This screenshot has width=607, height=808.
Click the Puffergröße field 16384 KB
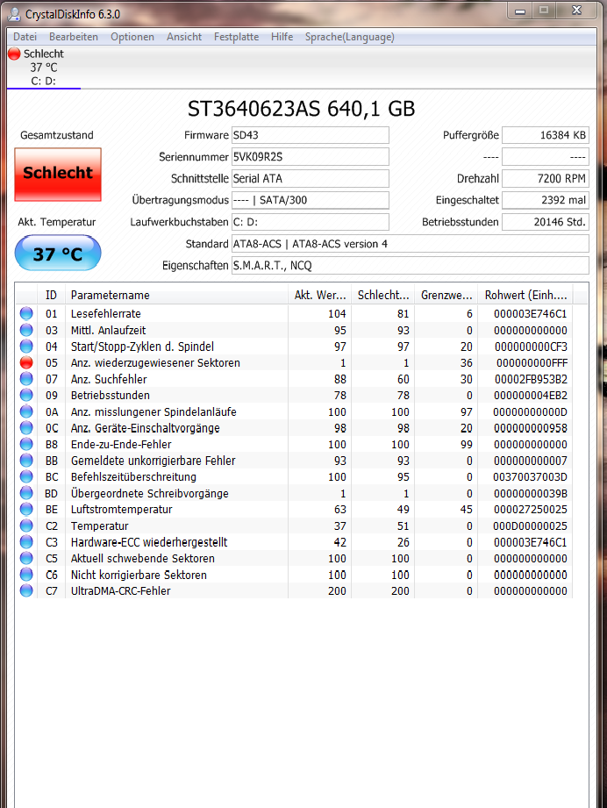point(546,135)
